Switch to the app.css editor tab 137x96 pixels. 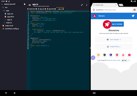click(x=41, y=9)
